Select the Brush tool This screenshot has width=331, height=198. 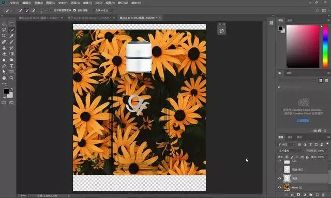pos(11,42)
